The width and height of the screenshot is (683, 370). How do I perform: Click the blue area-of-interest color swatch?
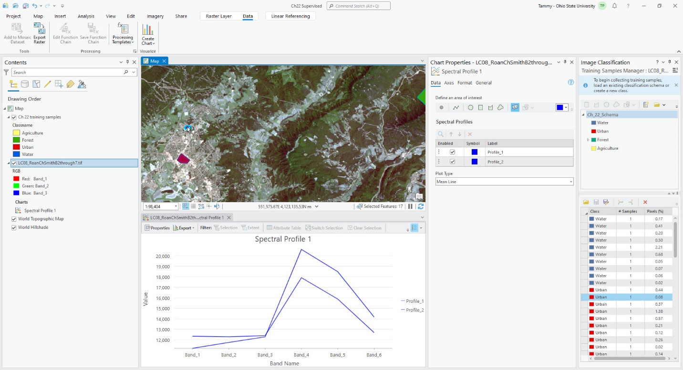click(560, 108)
